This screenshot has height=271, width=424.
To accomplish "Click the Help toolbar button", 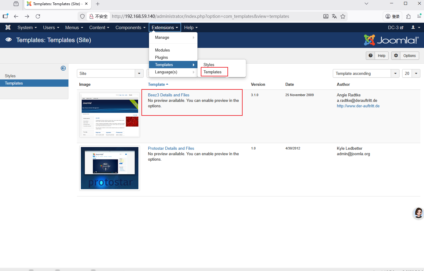I will [377, 56].
